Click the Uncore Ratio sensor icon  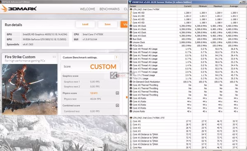click(131, 111)
